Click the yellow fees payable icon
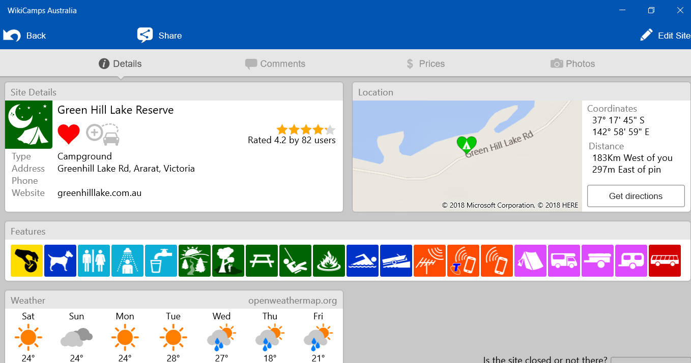Image resolution: width=691 pixels, height=363 pixels. pyautogui.click(x=26, y=260)
